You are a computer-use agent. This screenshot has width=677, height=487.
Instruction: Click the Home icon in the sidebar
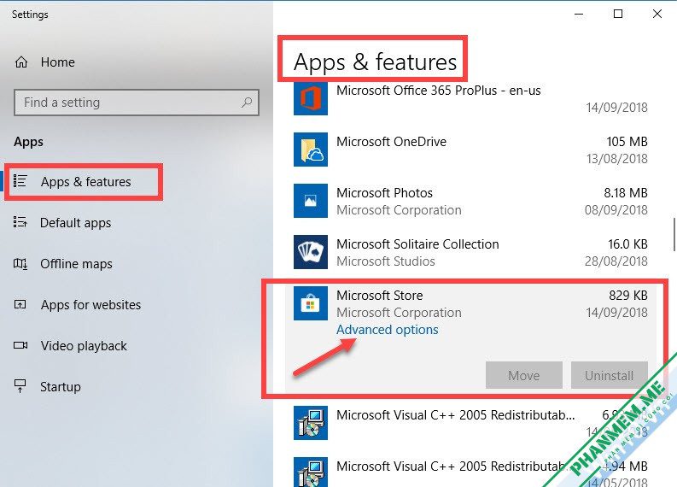21,62
